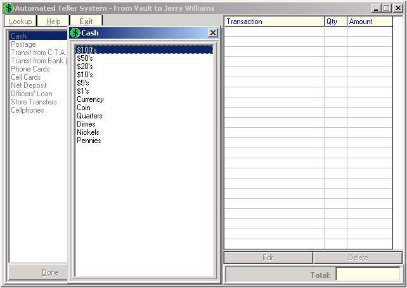The height and width of the screenshot is (288, 407).
Task: Pick the Quarters entry
Action: pyautogui.click(x=89, y=116)
